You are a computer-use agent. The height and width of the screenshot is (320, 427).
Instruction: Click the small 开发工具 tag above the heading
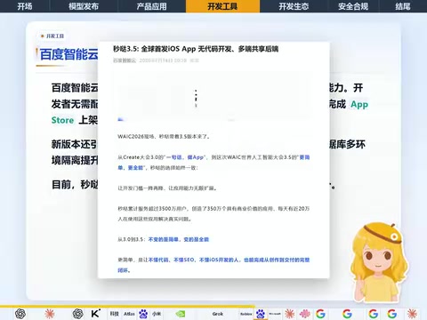coord(52,36)
